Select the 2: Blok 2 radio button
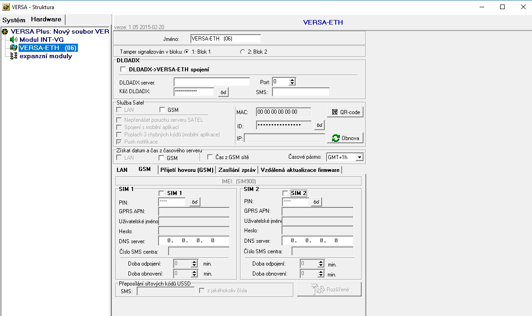 point(242,52)
